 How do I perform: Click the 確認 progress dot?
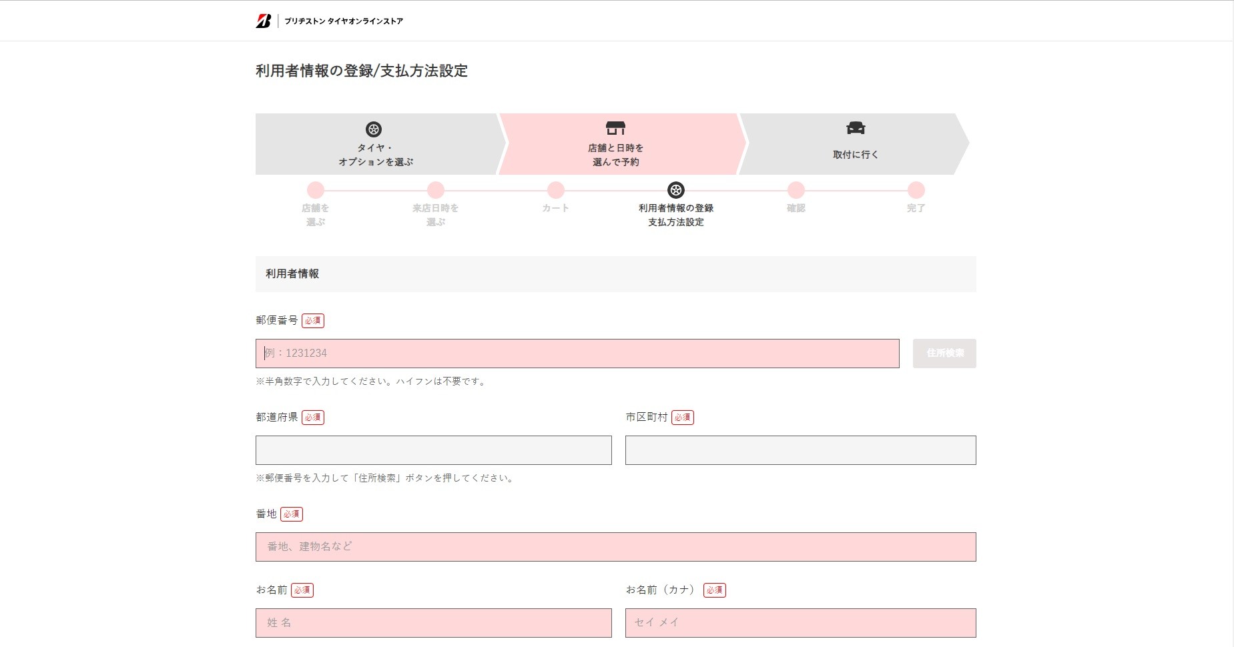[x=796, y=190]
